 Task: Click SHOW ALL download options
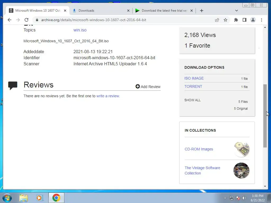[x=192, y=100]
